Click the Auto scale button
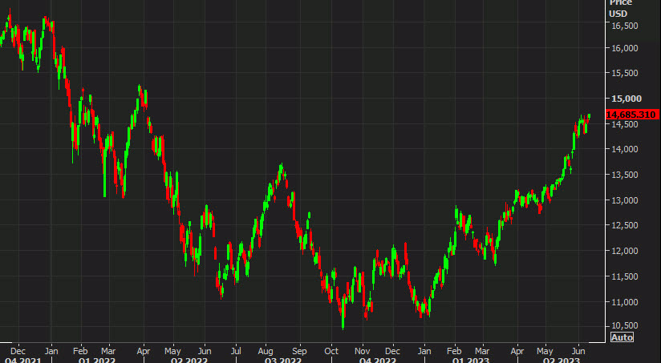This screenshot has height=363, width=661. click(x=622, y=337)
